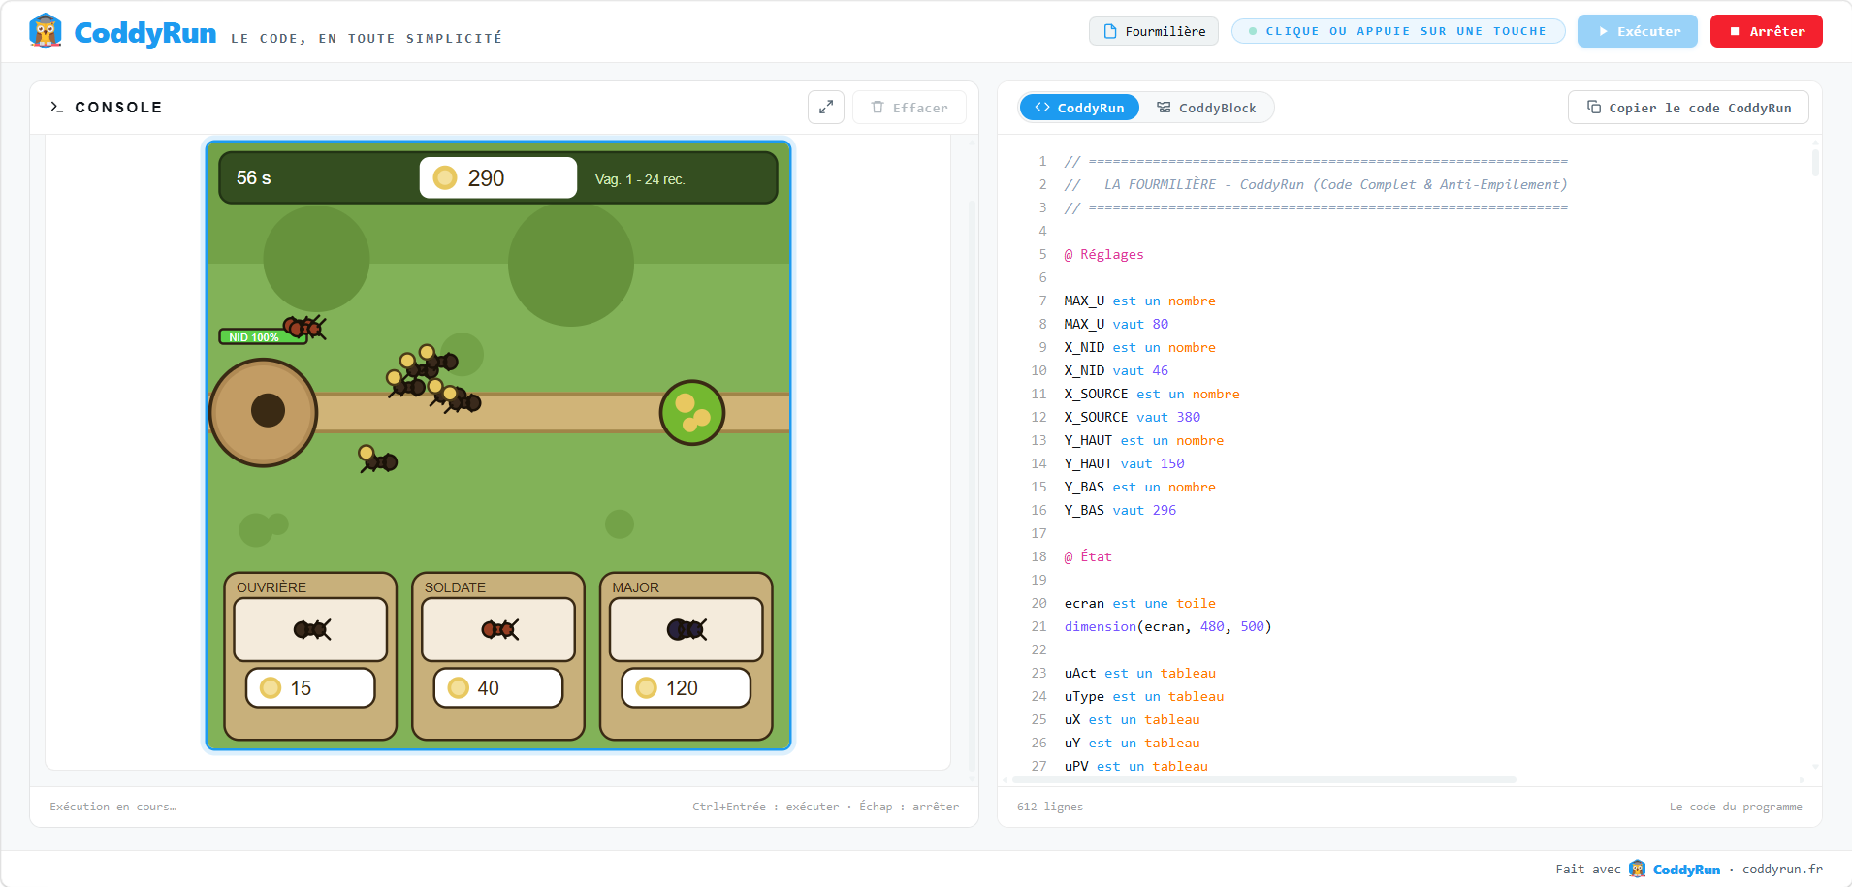1852x887 pixels.
Task: Click code line 'dimension(ecran, 480, 500)'
Action: [x=1167, y=626]
